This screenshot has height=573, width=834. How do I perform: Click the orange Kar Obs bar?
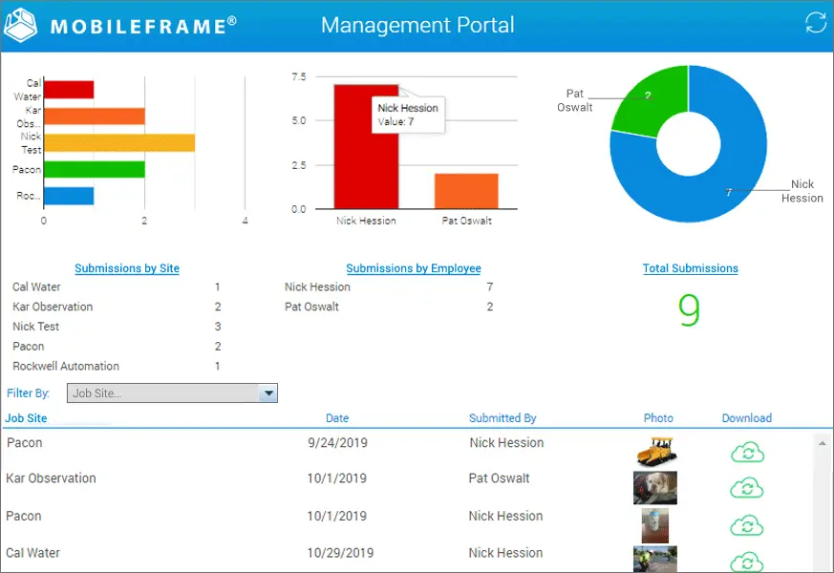tap(95, 117)
